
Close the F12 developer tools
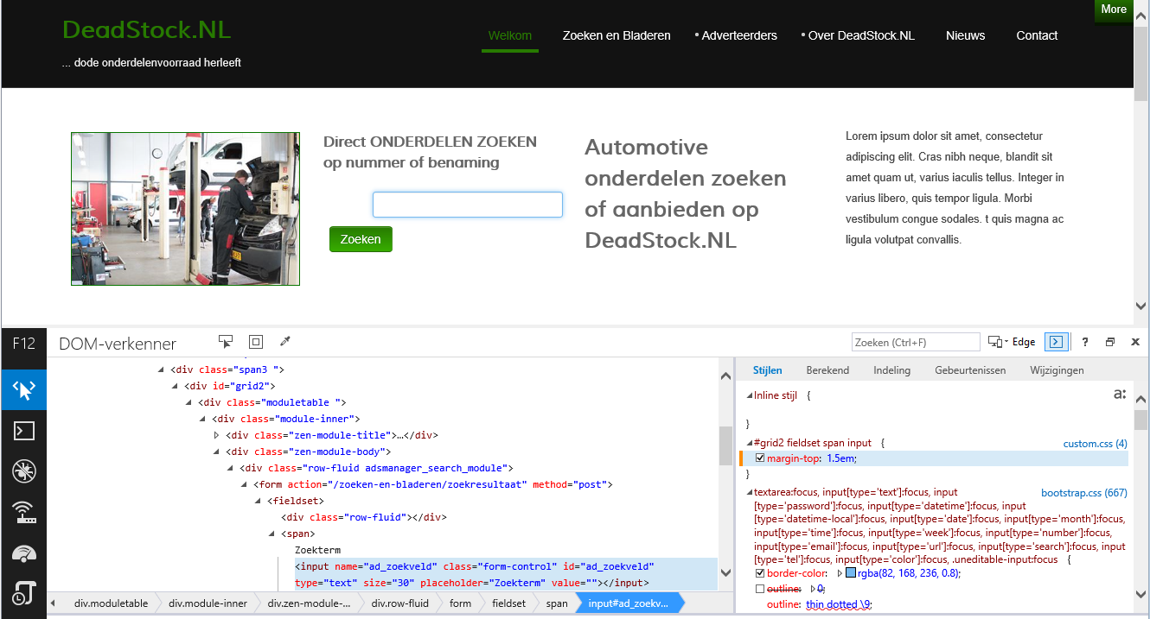pos(1135,342)
